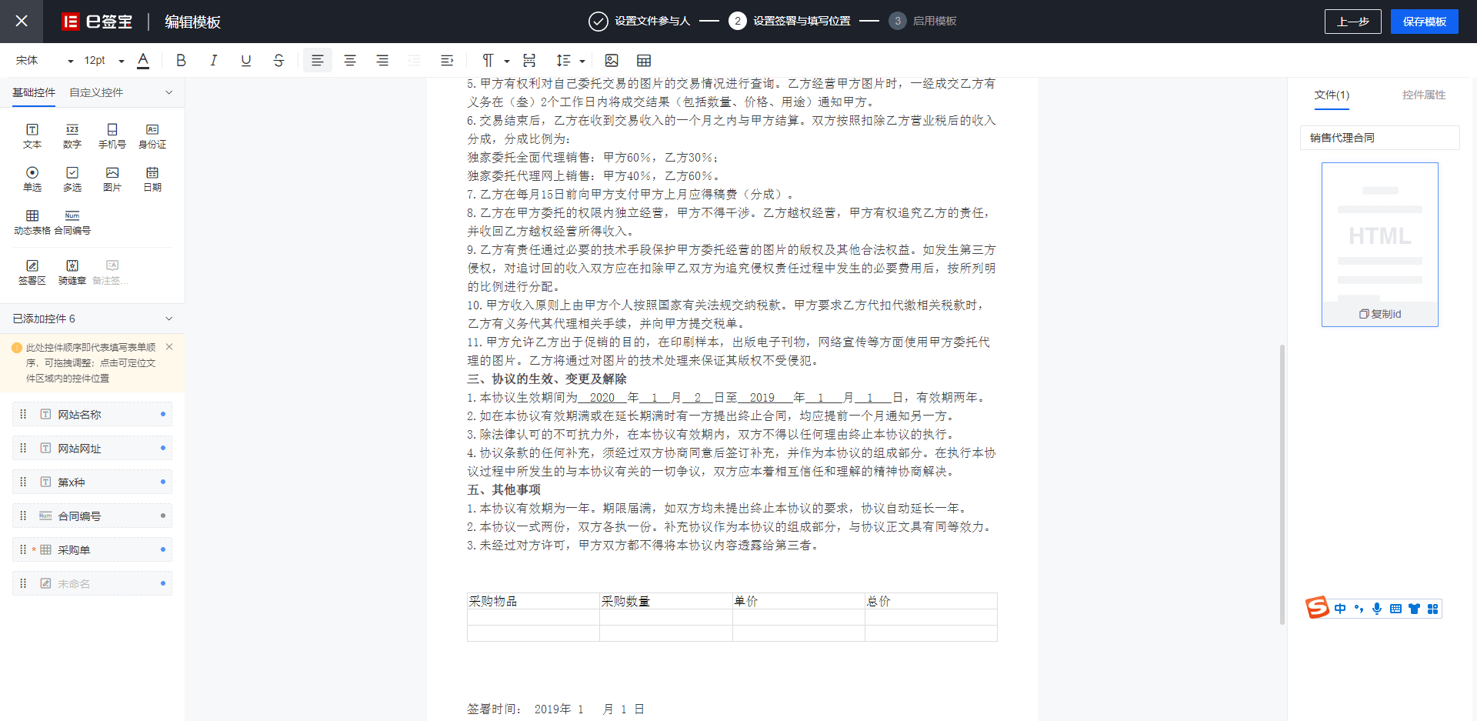Toggle strikethrough formatting
Viewport: 1477px width, 721px height.
pos(278,60)
